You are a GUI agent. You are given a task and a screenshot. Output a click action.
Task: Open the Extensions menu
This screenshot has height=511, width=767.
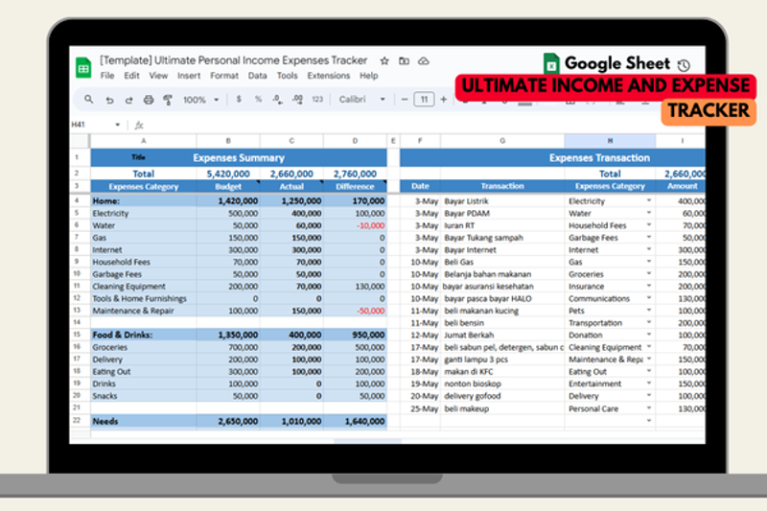point(329,76)
